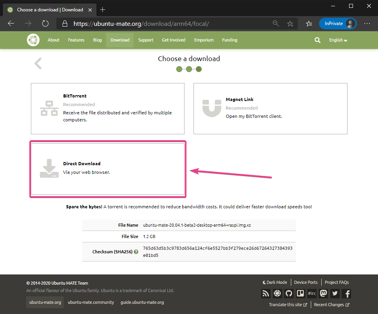Open the favorites list icon

309,23
